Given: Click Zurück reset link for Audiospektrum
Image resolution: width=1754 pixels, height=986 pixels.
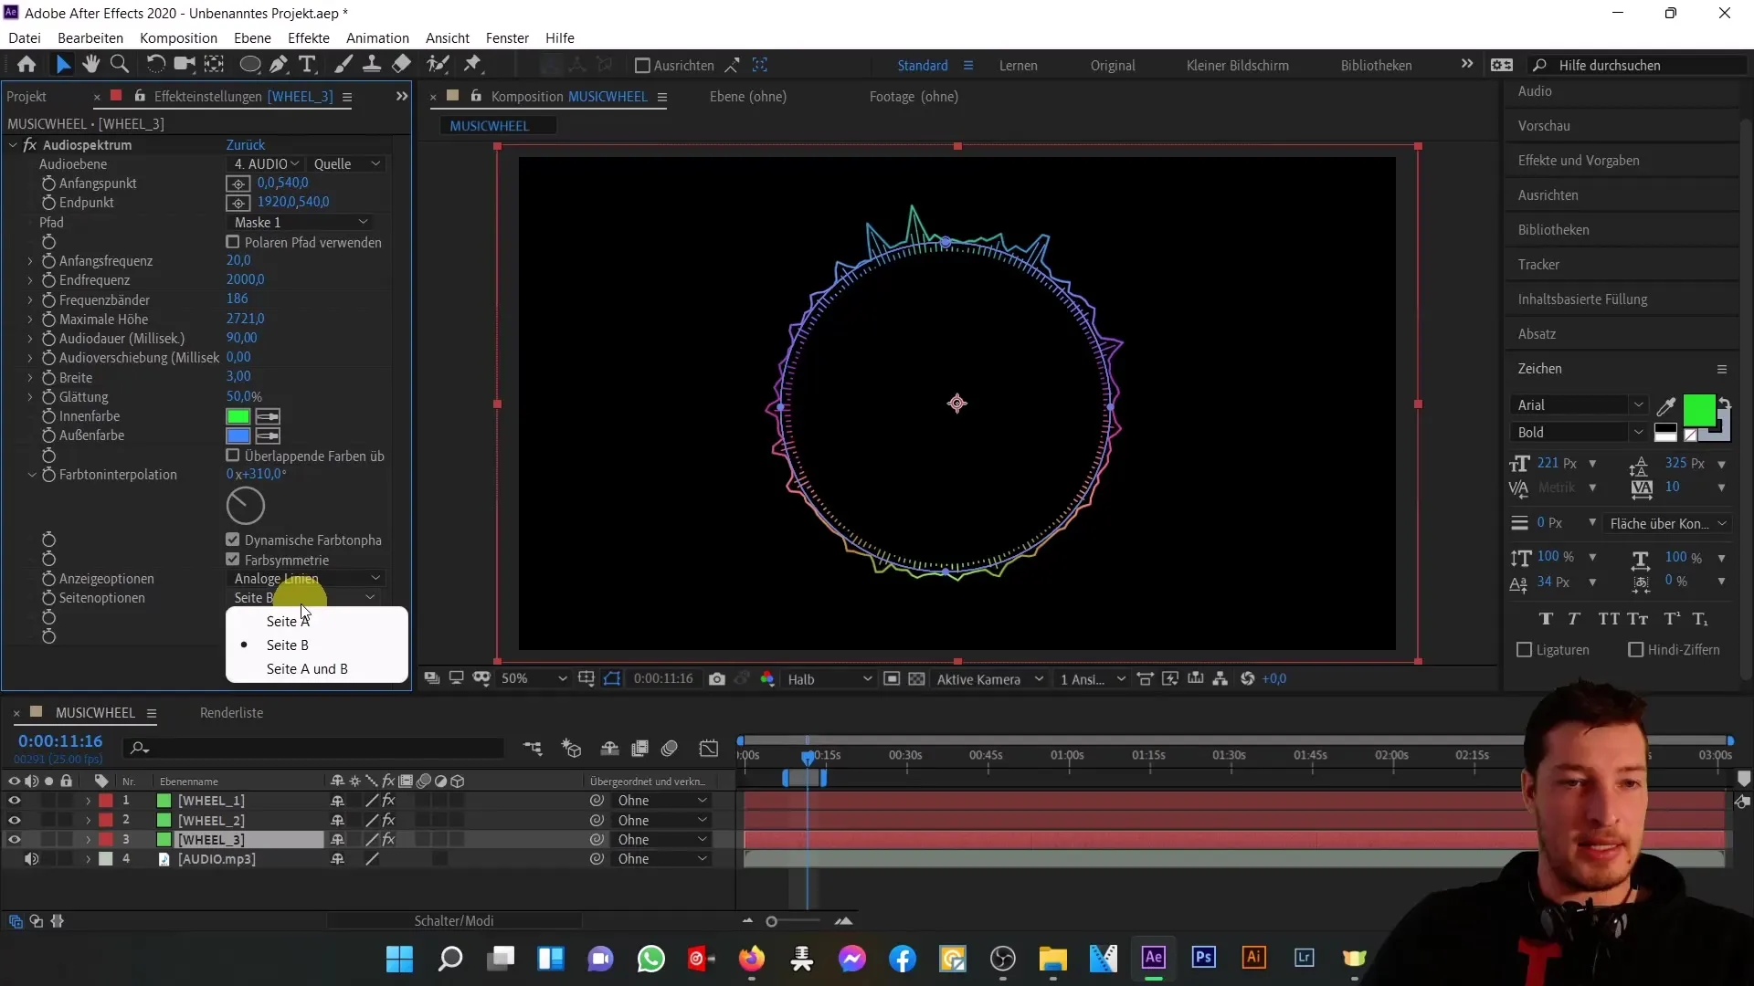Looking at the screenshot, I should click(246, 145).
